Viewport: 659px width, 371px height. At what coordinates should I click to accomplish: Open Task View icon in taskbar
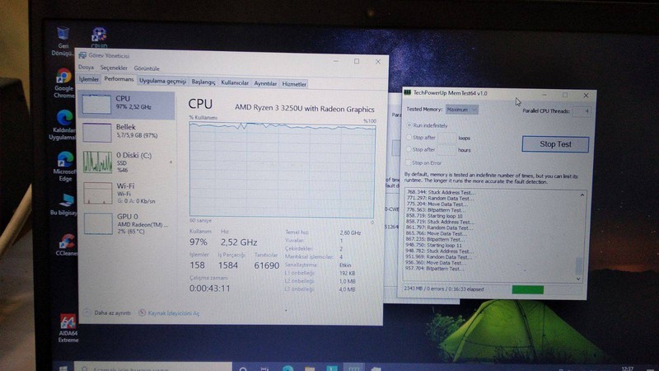pyautogui.click(x=264, y=369)
